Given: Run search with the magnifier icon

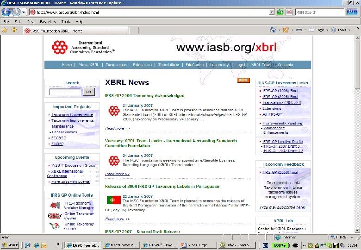Looking at the screenshot, I should 350,12.
